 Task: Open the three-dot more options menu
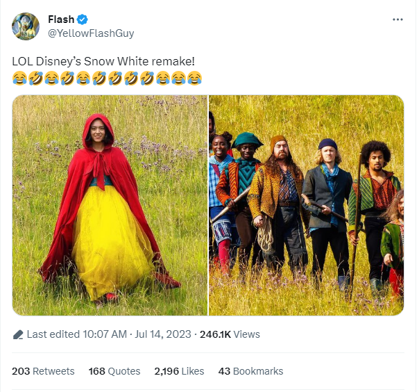tap(397, 19)
